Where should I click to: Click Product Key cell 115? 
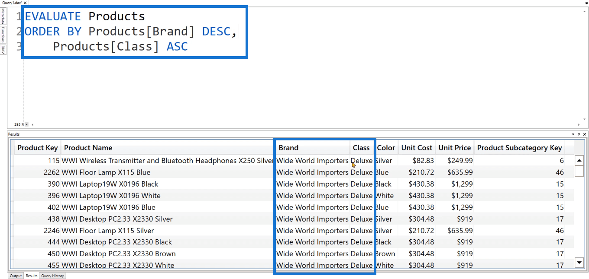pos(38,161)
